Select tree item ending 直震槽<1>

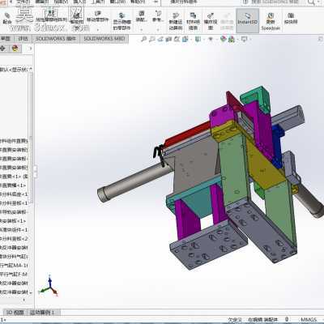[13, 185]
